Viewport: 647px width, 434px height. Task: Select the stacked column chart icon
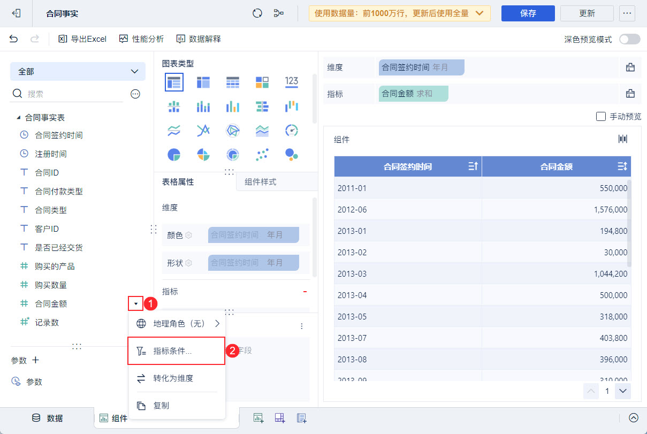coord(203,106)
